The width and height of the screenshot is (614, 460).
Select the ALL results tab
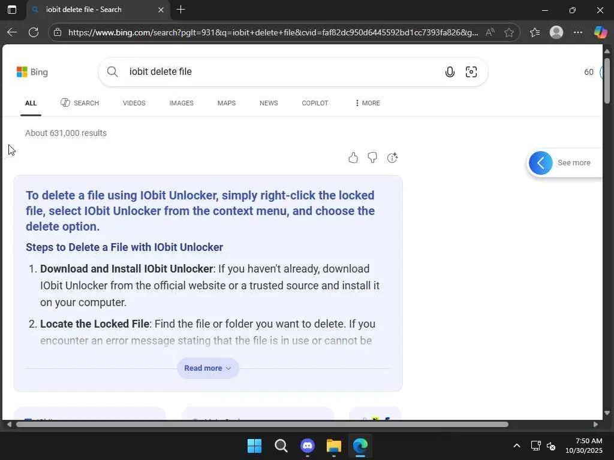tap(31, 103)
